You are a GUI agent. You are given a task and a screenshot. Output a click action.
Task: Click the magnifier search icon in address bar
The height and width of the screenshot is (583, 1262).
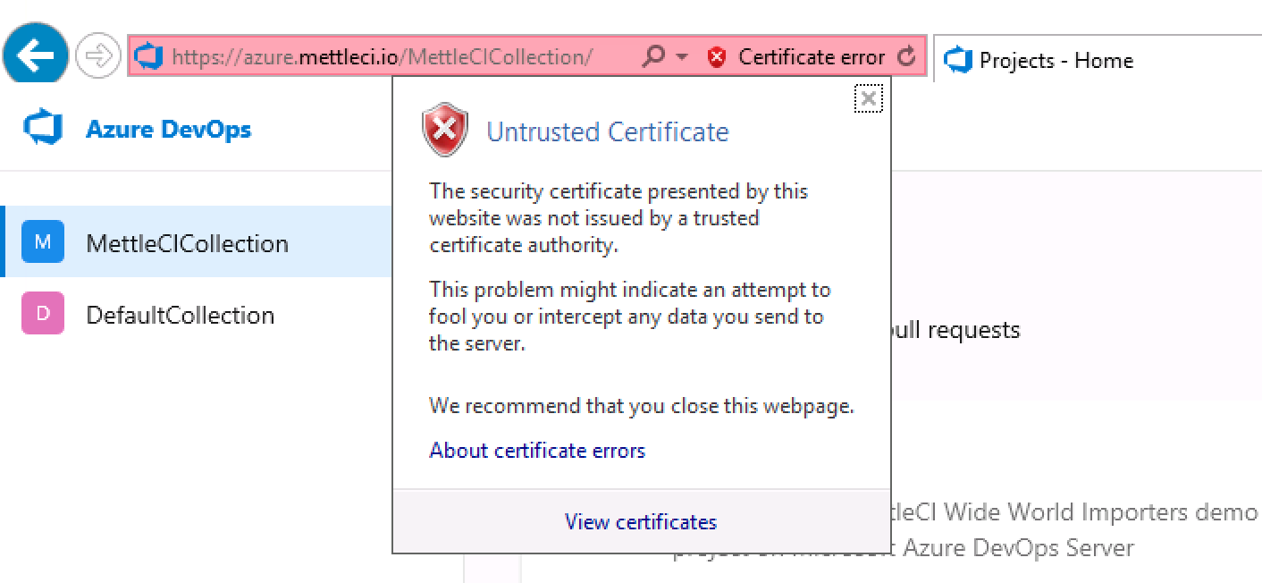click(x=652, y=55)
